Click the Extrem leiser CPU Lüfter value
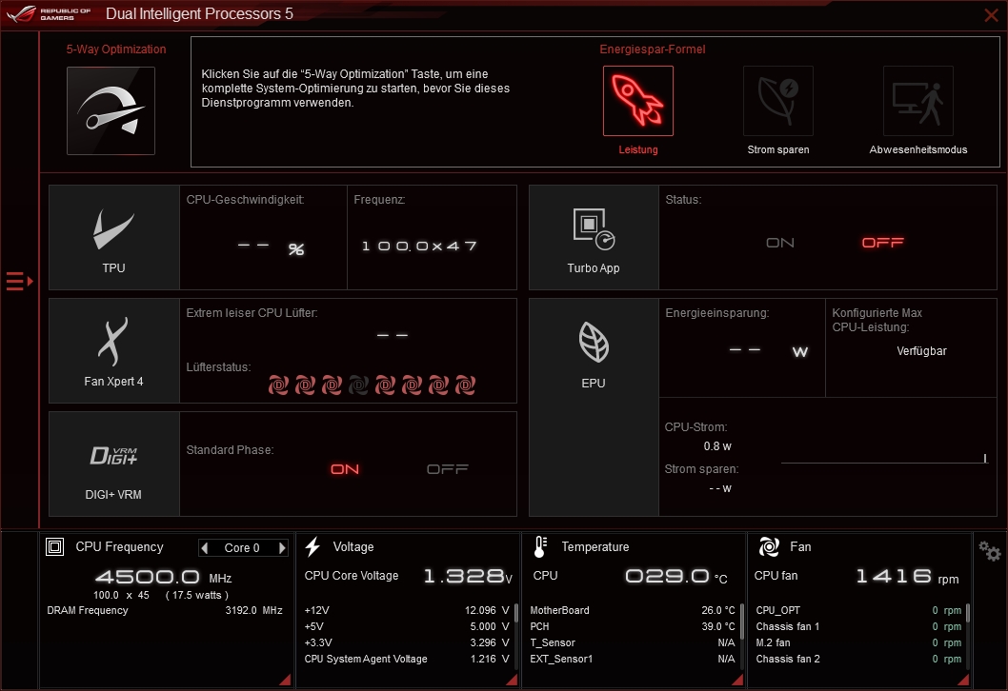This screenshot has height=691, width=1008. pos(393,335)
